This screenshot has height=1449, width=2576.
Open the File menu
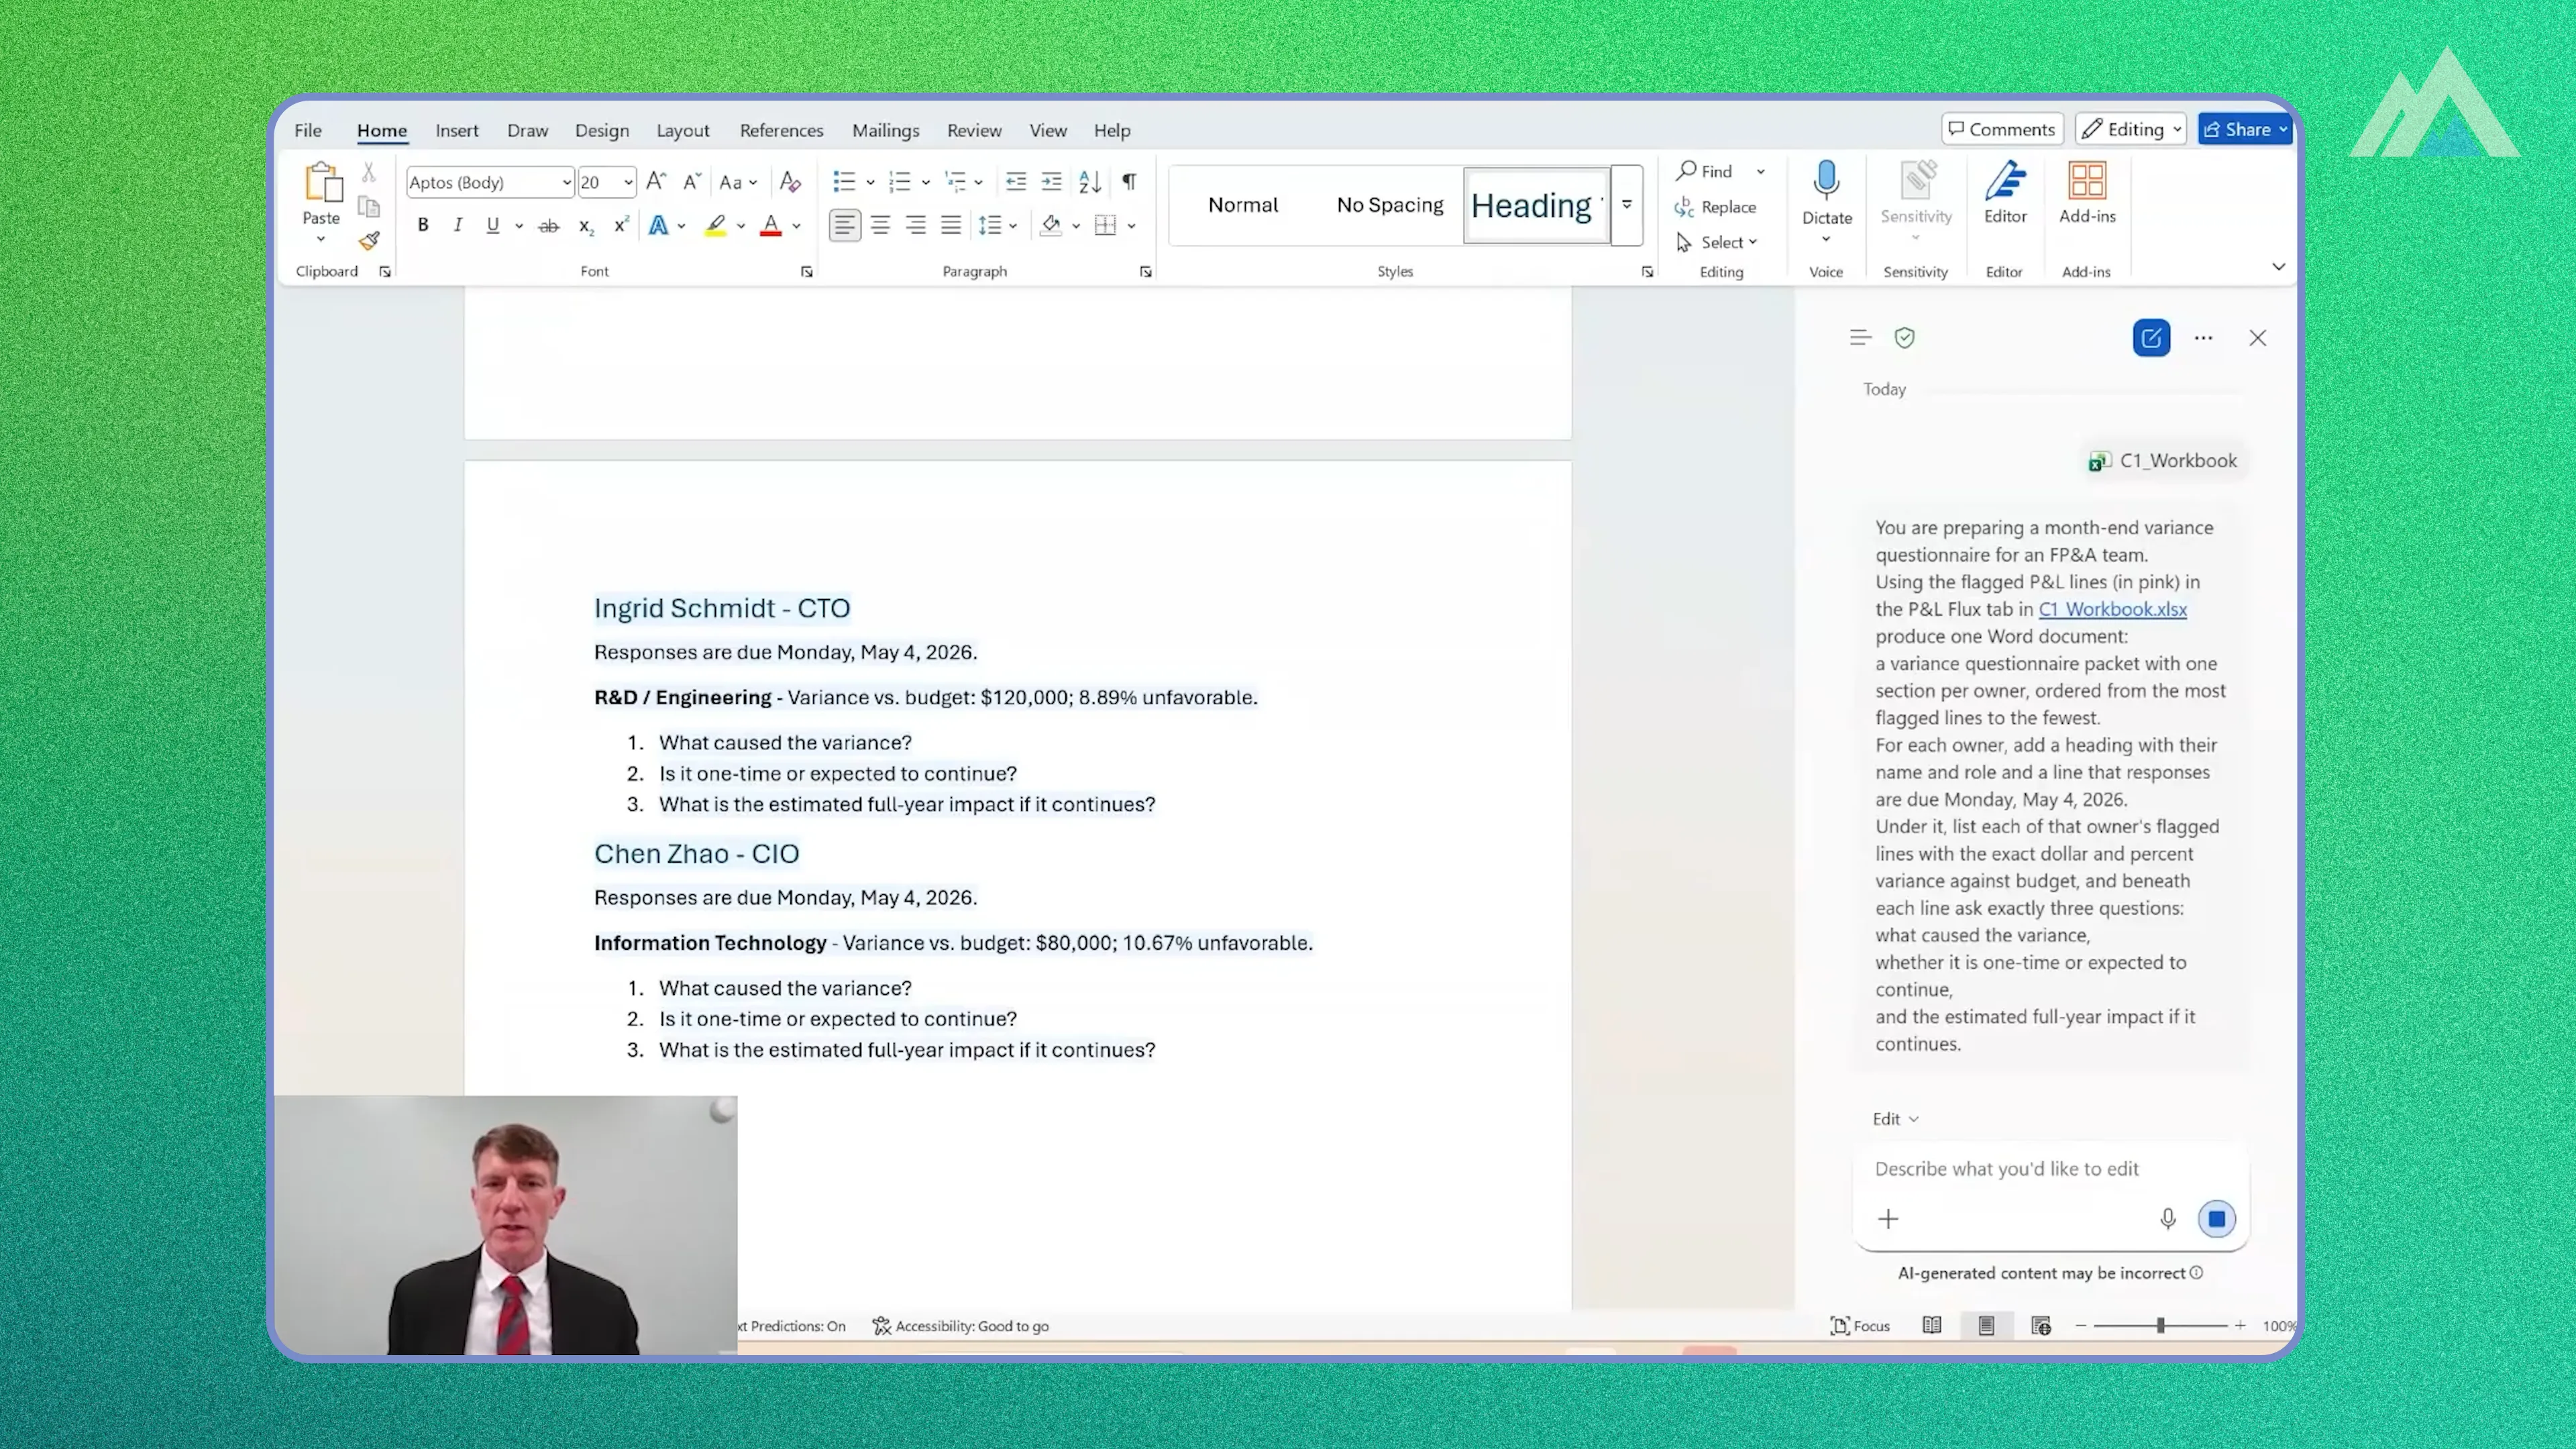308,130
